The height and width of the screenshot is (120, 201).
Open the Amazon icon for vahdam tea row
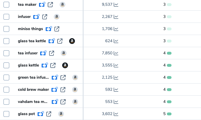click(x=75, y=102)
